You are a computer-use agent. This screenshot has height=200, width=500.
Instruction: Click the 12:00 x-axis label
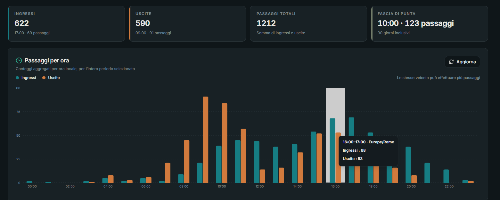259,186
